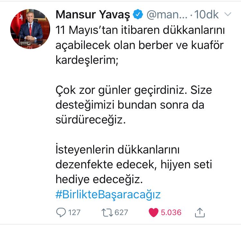Click the 127 reply count
The height and width of the screenshot is (227, 241).
tap(74, 212)
